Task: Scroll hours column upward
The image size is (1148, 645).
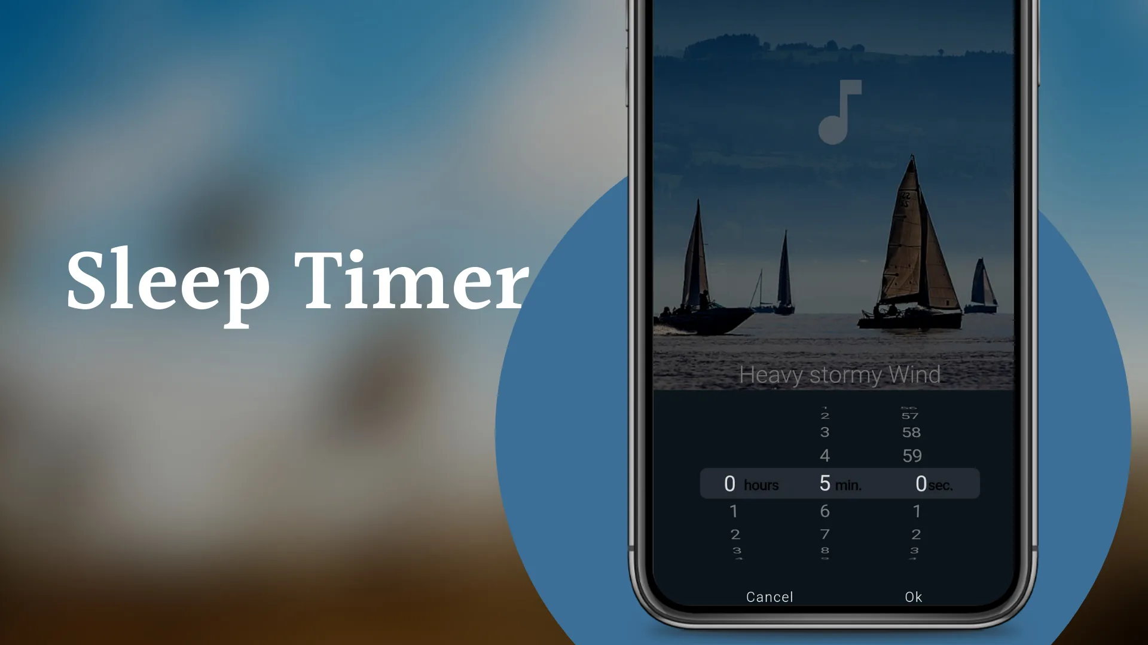Action: click(x=733, y=512)
